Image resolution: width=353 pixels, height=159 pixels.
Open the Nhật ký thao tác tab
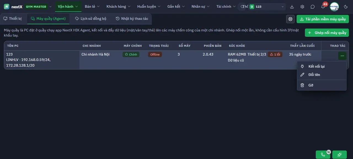pyautogui.click(x=132, y=19)
